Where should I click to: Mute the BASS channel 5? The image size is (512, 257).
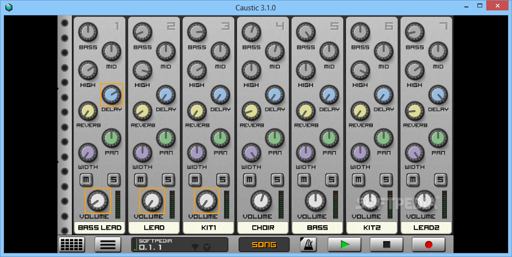pos(304,179)
